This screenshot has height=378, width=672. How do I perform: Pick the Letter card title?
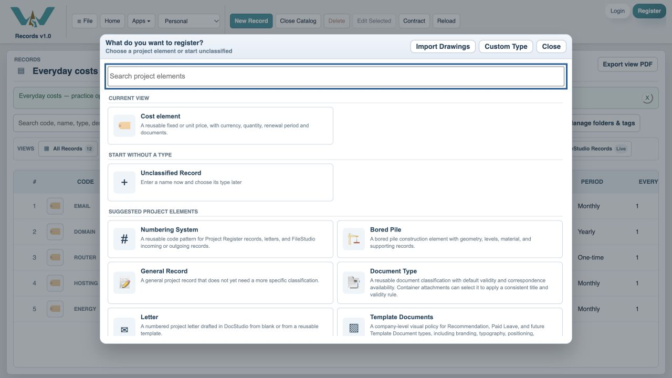click(x=150, y=318)
